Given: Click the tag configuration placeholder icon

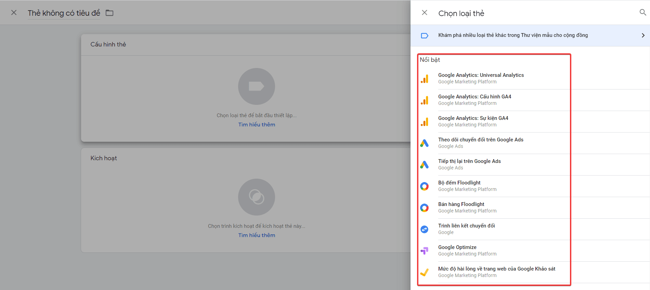Looking at the screenshot, I should pos(257,86).
